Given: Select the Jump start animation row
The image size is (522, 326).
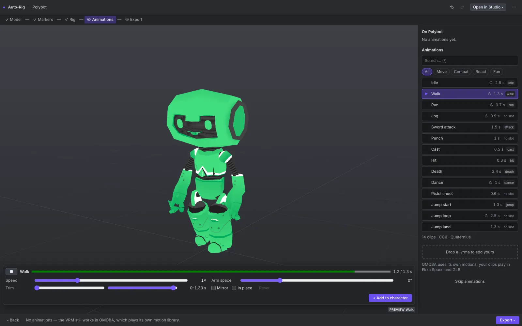Looking at the screenshot, I should pyautogui.click(x=470, y=205).
